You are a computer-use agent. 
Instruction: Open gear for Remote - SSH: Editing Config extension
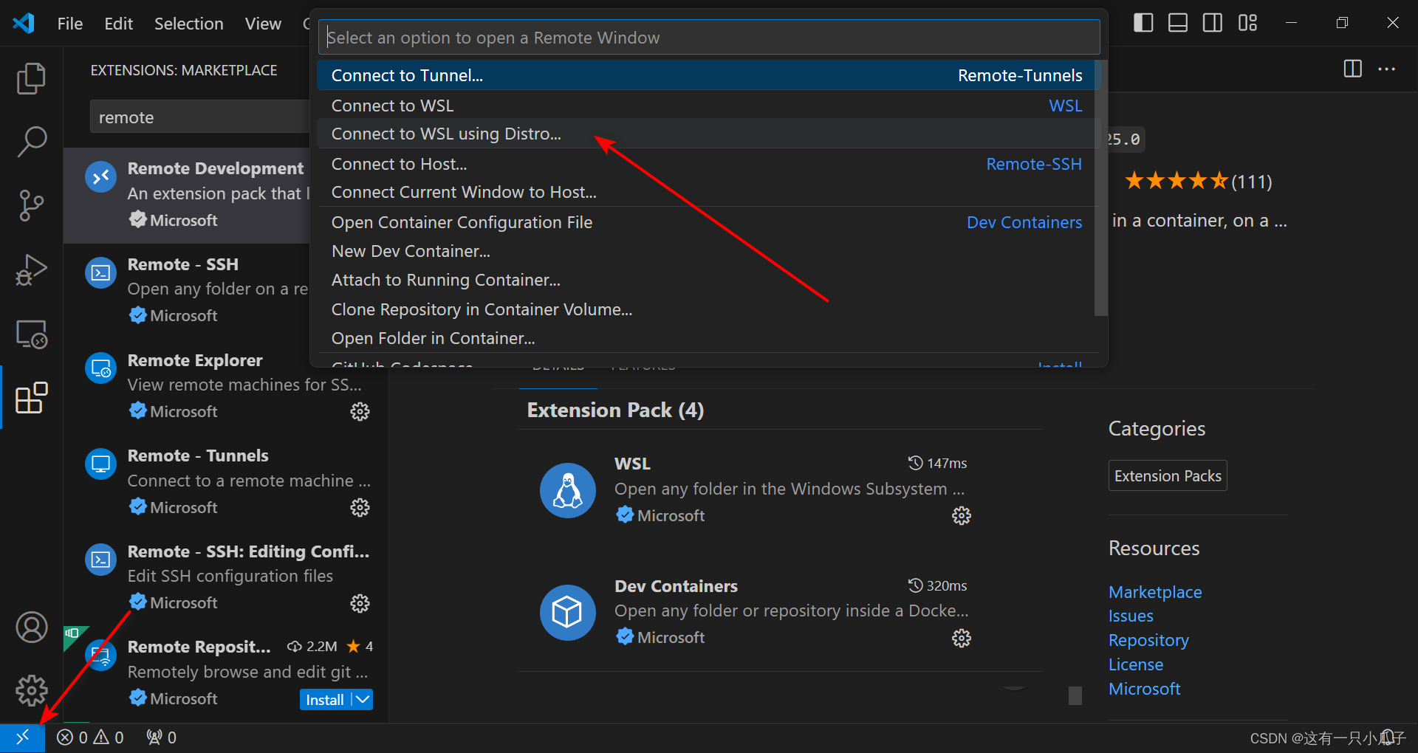point(360,603)
